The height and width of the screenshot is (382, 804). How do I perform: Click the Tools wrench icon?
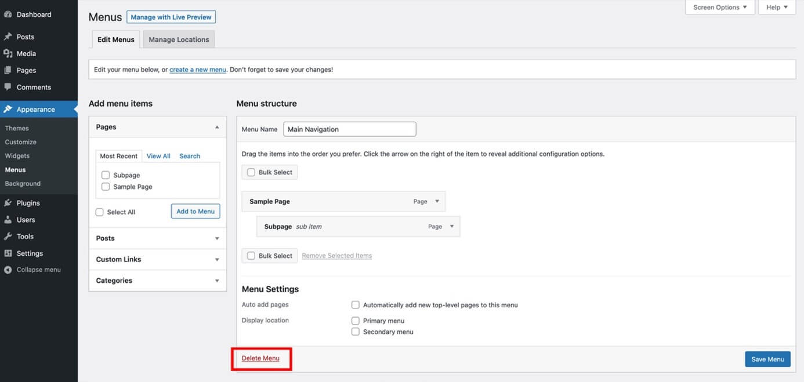coord(8,237)
